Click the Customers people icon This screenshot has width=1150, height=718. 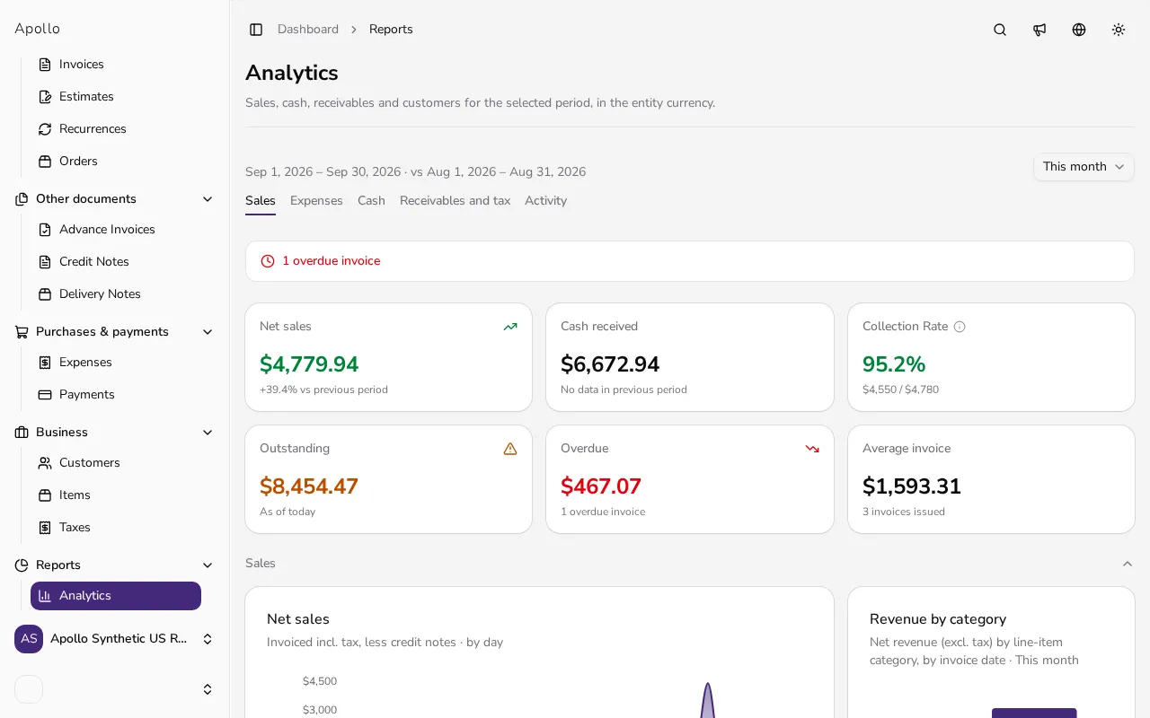point(45,463)
